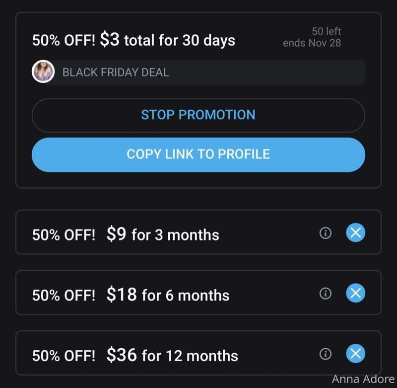Click '50% OFF!' label in 12 months row
This screenshot has height=388, width=397.
pyautogui.click(x=64, y=356)
